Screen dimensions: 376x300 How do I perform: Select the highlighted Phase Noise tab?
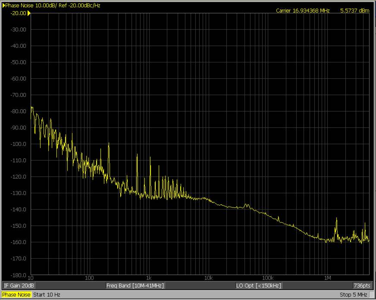pyautogui.click(x=16, y=295)
